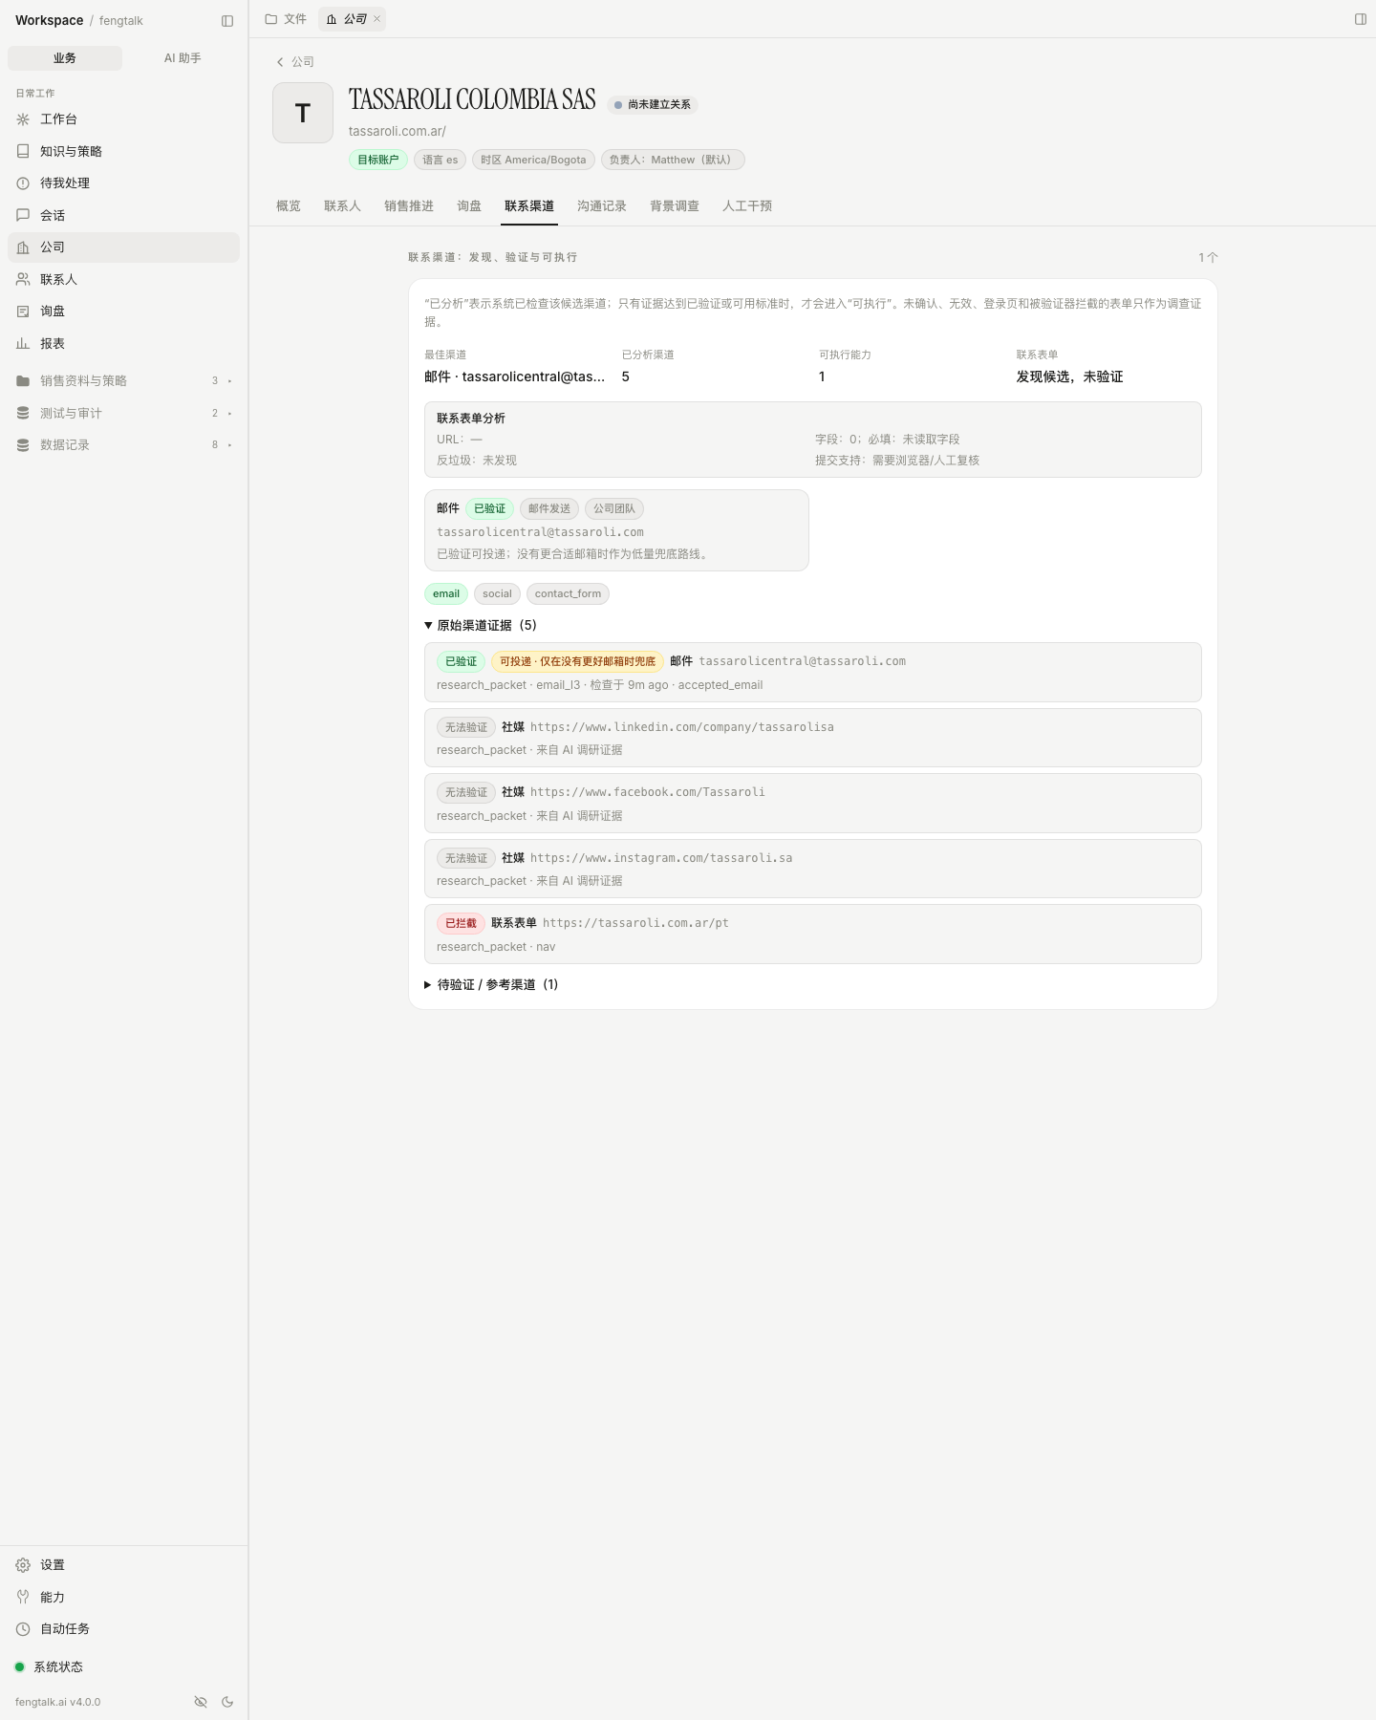Open the 沟通记录 tab
Image resolution: width=1376 pixels, height=1720 pixels.
(602, 206)
